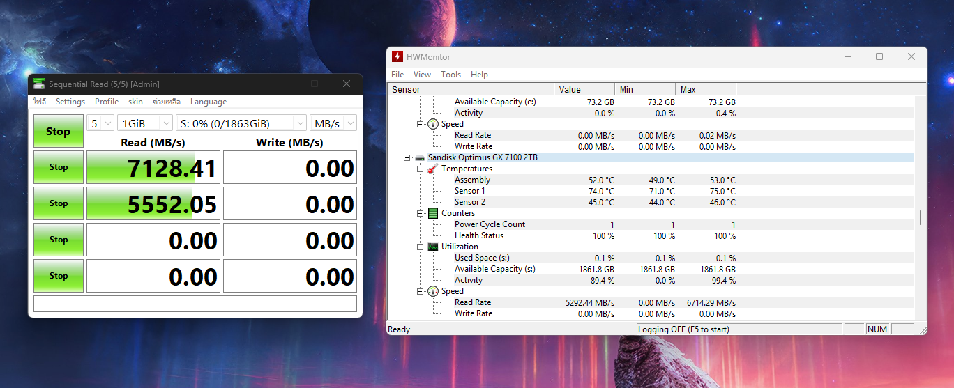Click the Utilization graph icon
954x388 pixels.
point(433,247)
